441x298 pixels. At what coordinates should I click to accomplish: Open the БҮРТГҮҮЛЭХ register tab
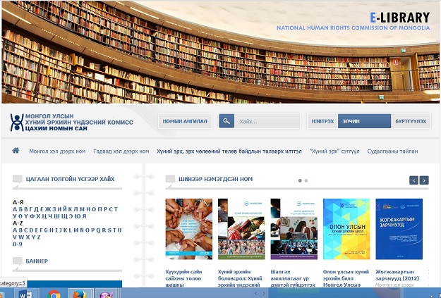point(411,121)
